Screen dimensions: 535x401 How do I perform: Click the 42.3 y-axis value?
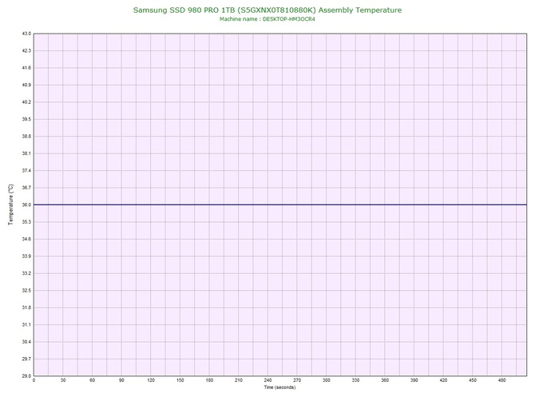pyautogui.click(x=26, y=51)
